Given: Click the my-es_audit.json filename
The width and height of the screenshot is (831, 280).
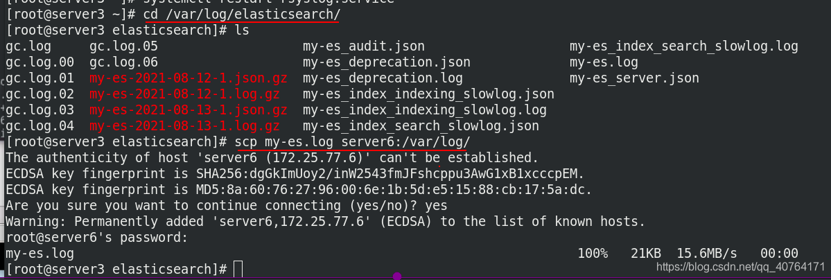Looking at the screenshot, I should [x=364, y=46].
